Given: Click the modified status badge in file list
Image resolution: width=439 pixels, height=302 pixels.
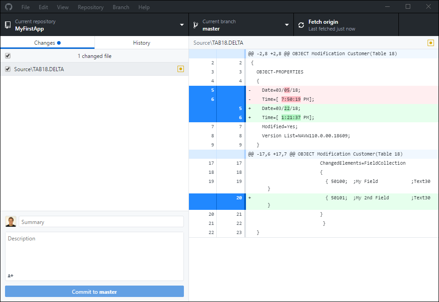Looking at the screenshot, I should pos(180,69).
